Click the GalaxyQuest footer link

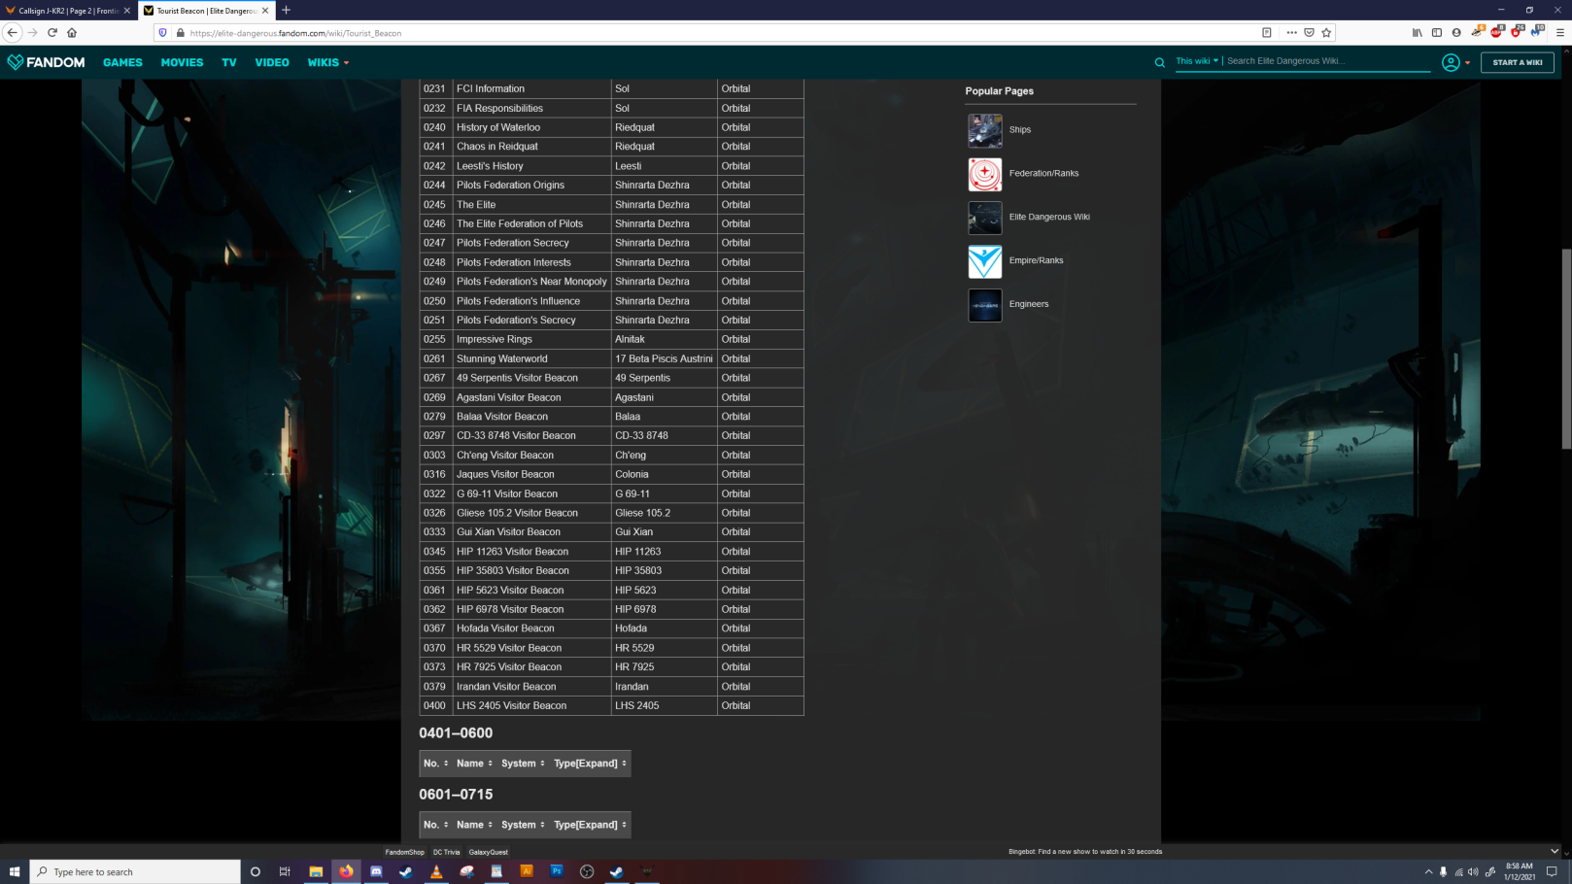(488, 852)
